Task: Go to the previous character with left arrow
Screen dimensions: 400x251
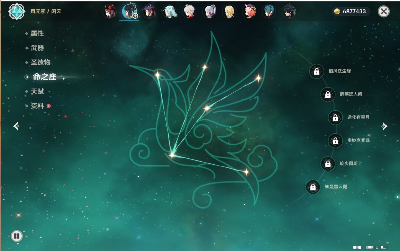Action: (16, 126)
